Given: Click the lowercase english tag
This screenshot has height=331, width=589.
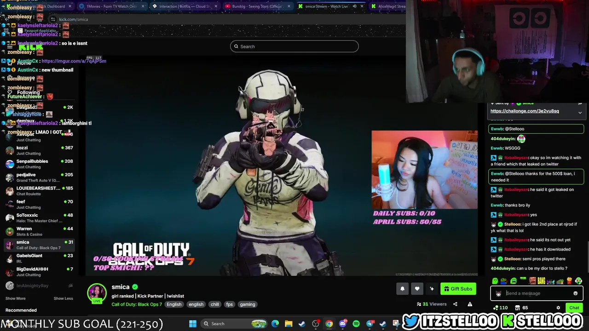Looking at the screenshot, I should click(196, 304).
